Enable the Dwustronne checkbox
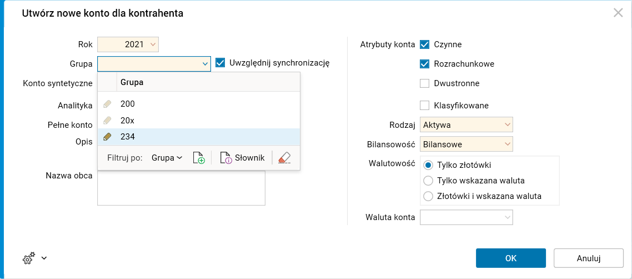Image resolution: width=632 pixels, height=279 pixels. click(x=425, y=83)
